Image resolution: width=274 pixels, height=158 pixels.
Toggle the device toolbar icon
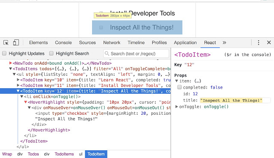[16, 42]
